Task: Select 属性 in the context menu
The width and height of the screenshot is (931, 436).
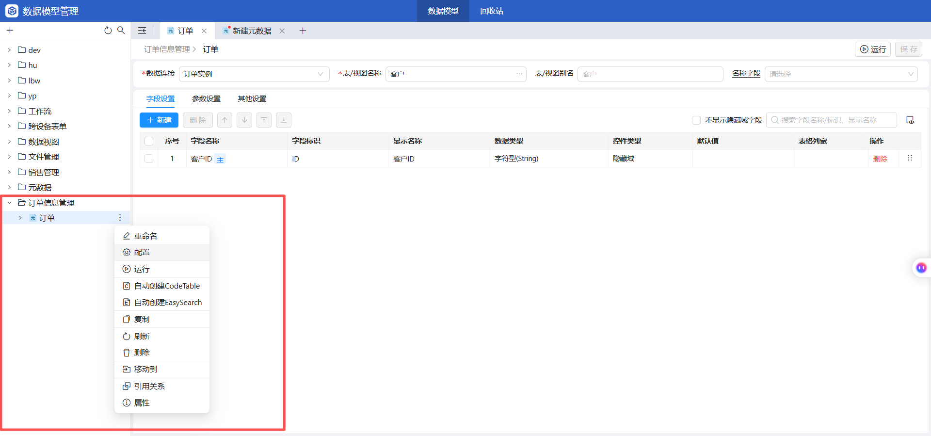Action: (162, 403)
